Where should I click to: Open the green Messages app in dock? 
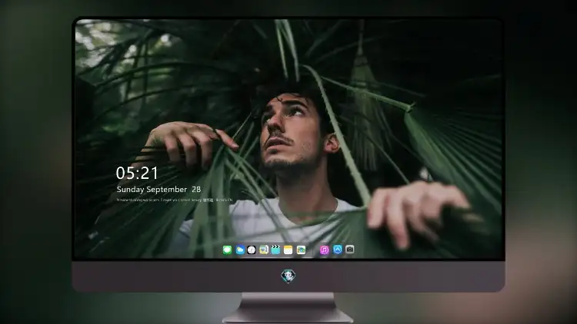click(x=228, y=250)
